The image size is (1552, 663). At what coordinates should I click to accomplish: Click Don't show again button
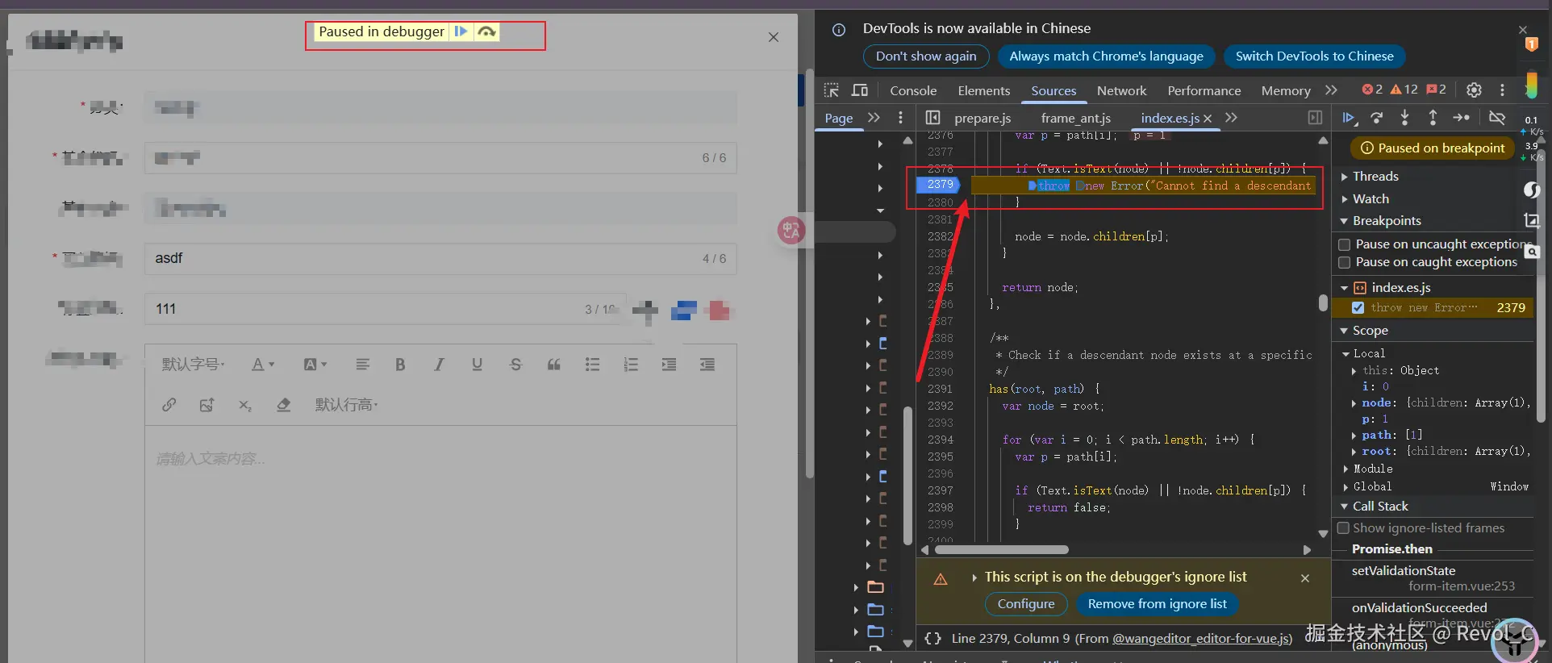926,56
